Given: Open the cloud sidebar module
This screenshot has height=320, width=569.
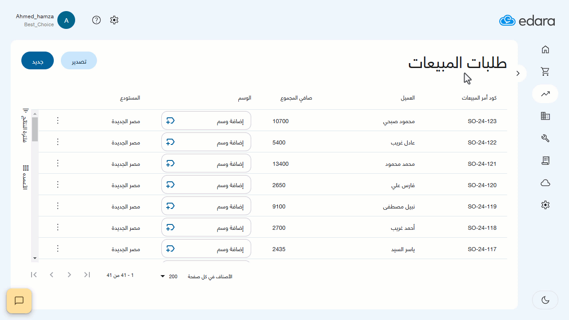Looking at the screenshot, I should point(545,183).
